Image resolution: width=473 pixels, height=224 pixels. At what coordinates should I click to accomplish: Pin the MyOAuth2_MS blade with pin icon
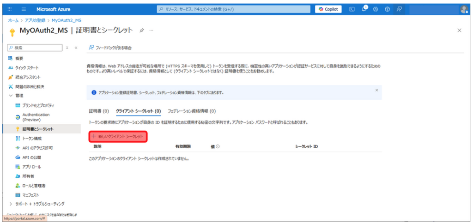click(x=142, y=30)
